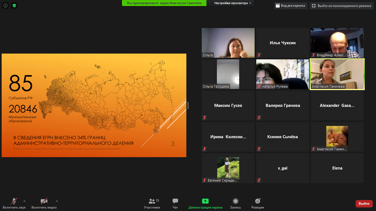
Task: Click muted mic icon on Максим Гусев
Action: point(205,118)
